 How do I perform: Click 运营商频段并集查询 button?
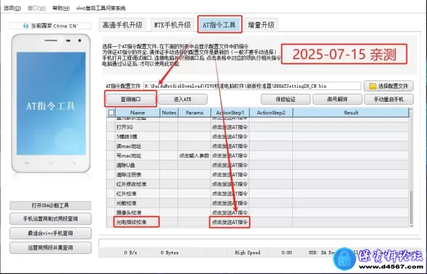[51, 248]
